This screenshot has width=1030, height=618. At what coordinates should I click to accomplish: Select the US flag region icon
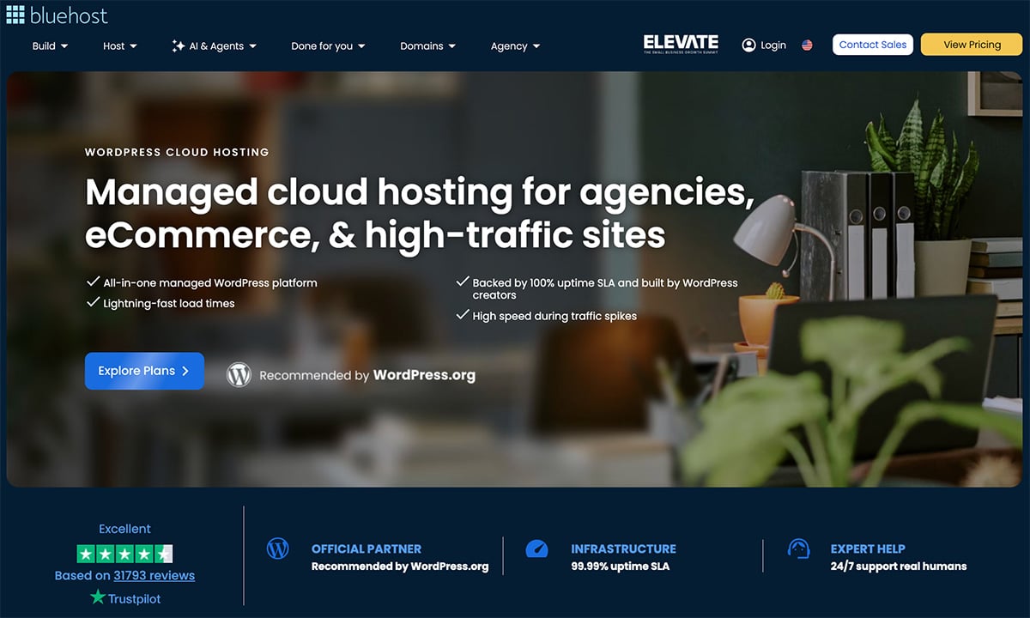click(807, 45)
